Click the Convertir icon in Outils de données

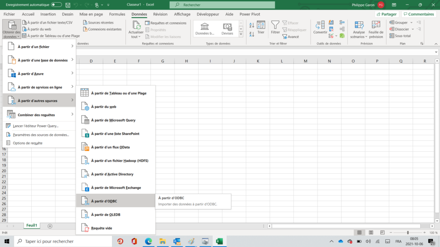(320, 25)
